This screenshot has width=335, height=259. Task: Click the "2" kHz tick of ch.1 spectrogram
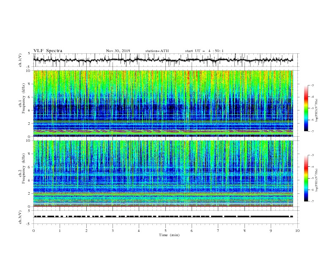click(30, 124)
